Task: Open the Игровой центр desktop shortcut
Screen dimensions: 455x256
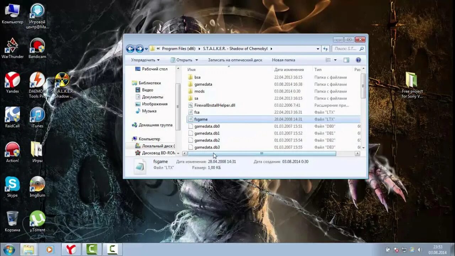Action: (x=37, y=16)
